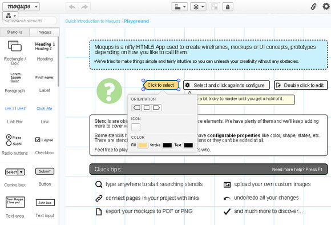The width and height of the screenshot is (331, 225).
Task: Click the Submit button stencil
Action: 45,171
